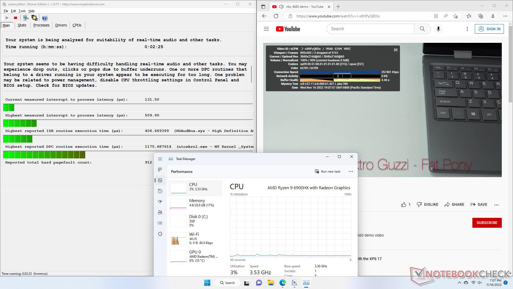Open Edge tab actions menu icon

(263, 7)
